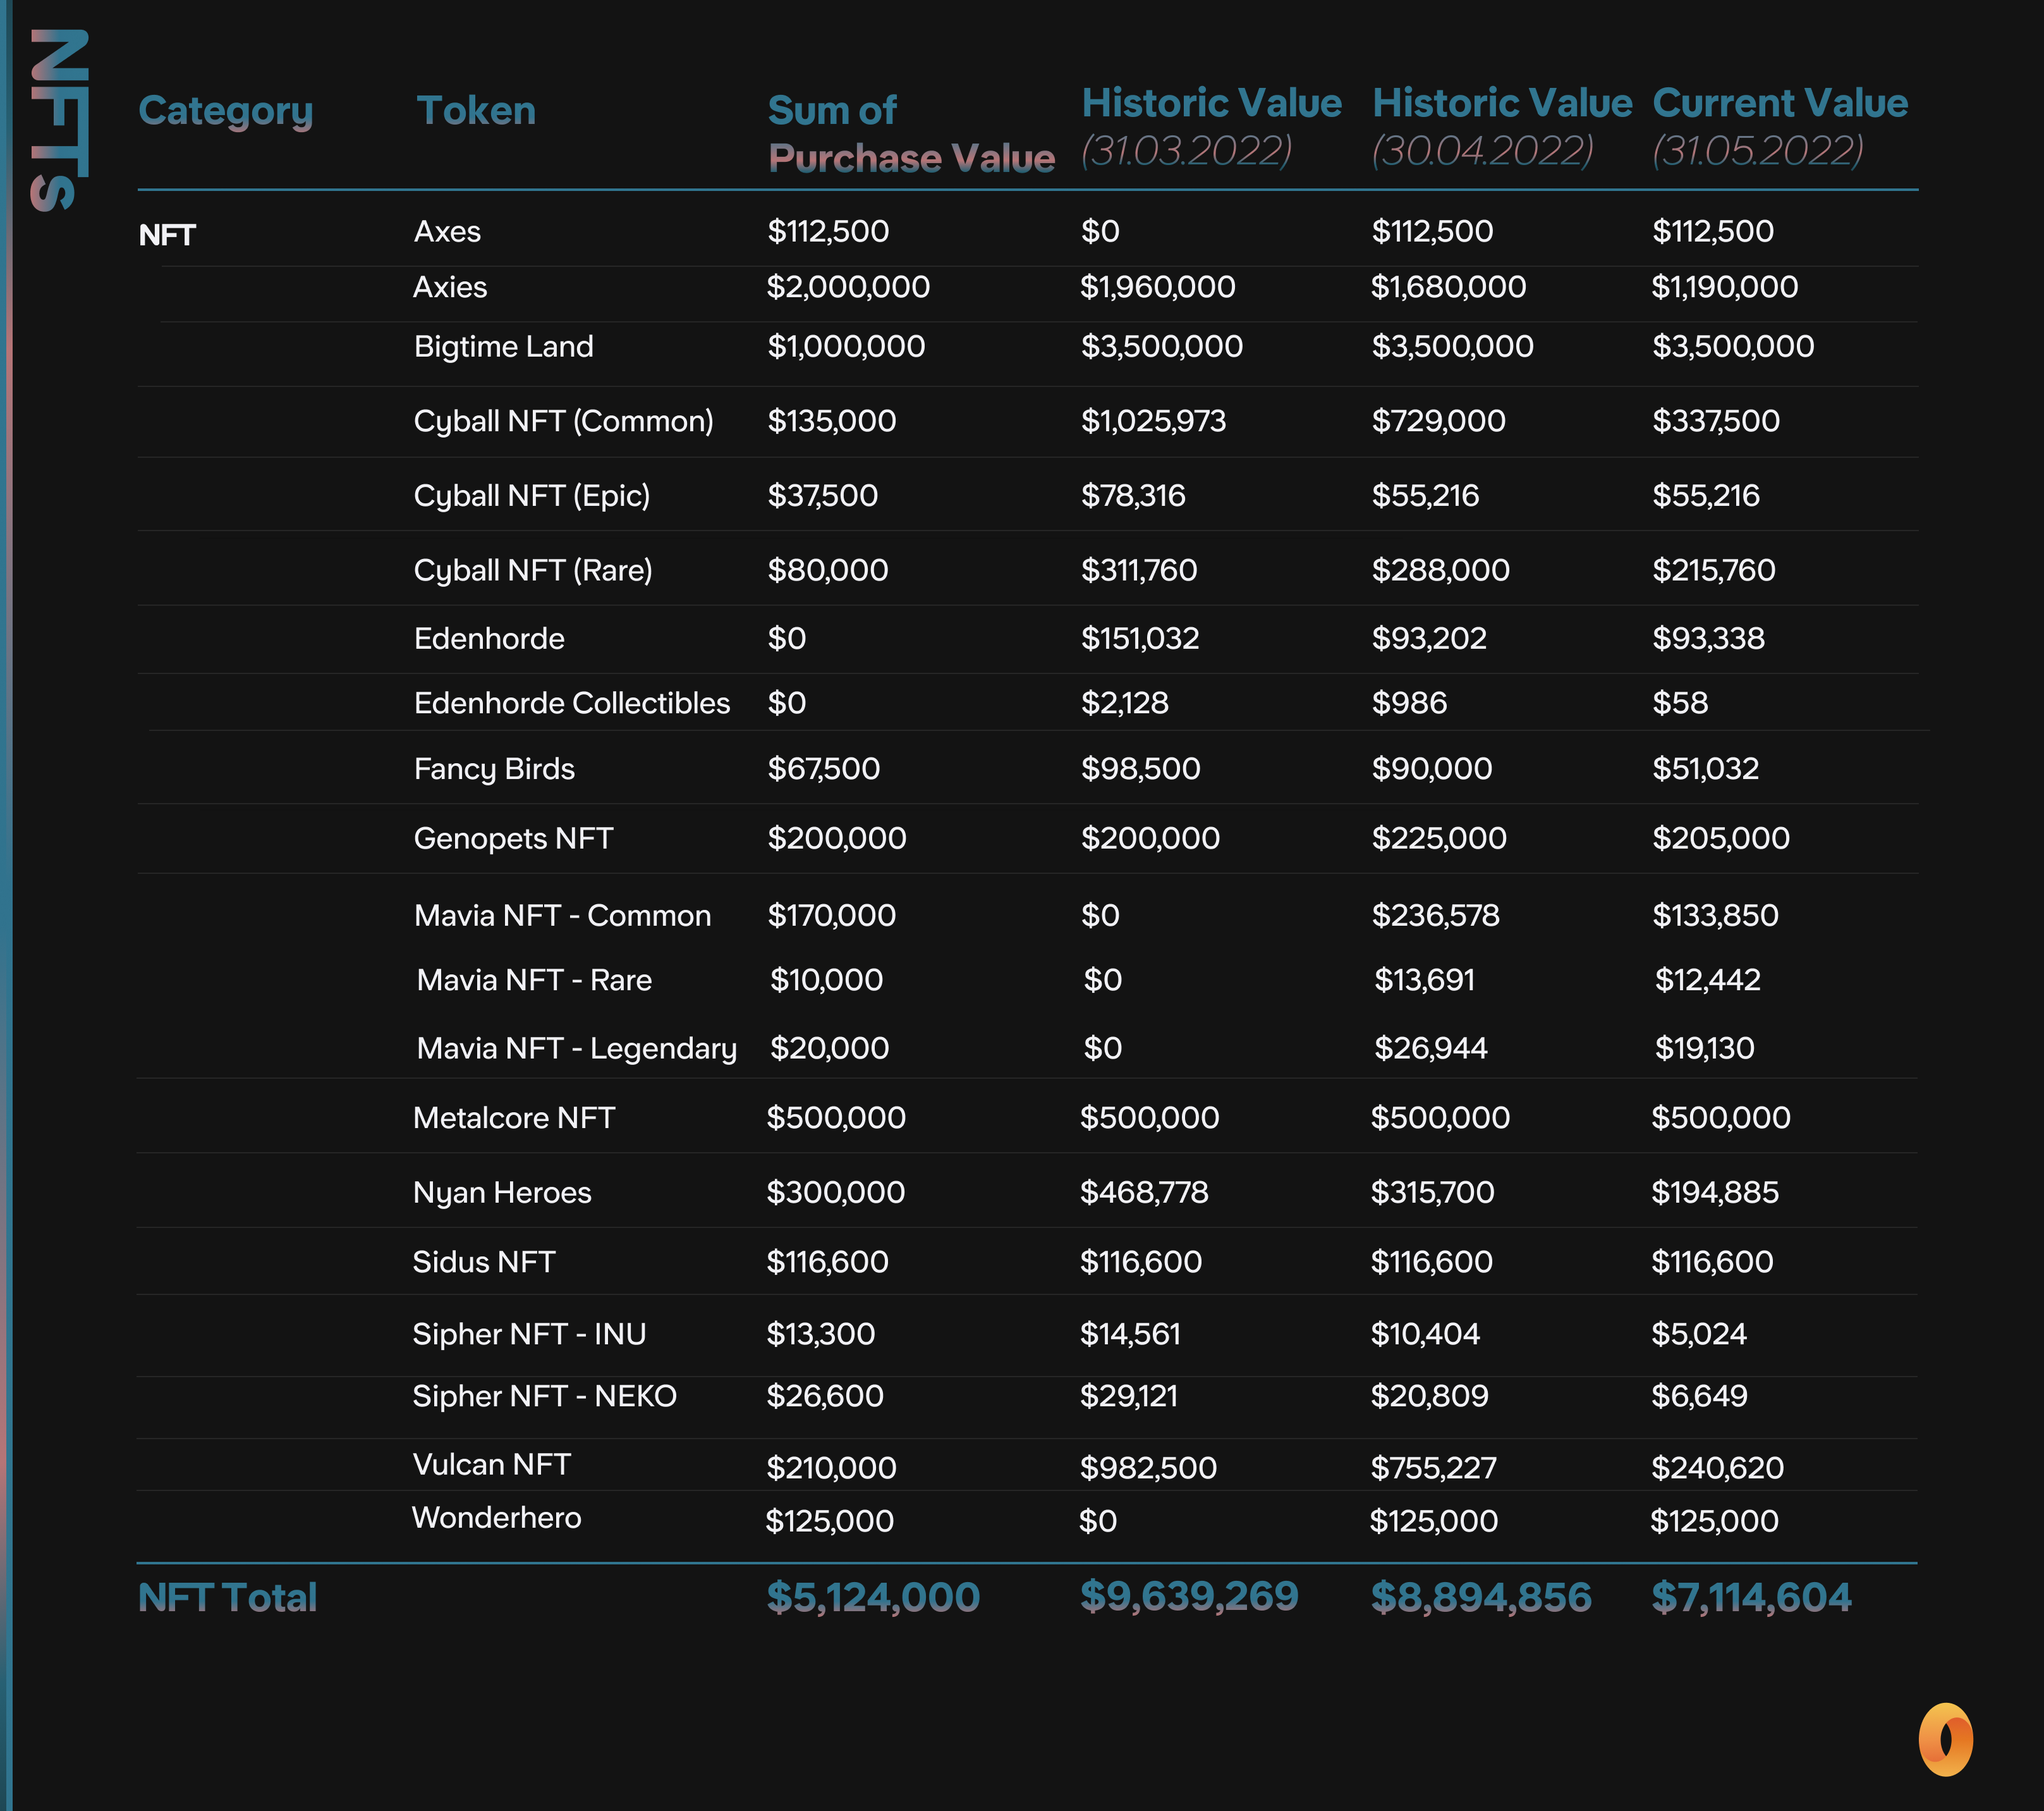Select the NFT category label

(x=167, y=235)
